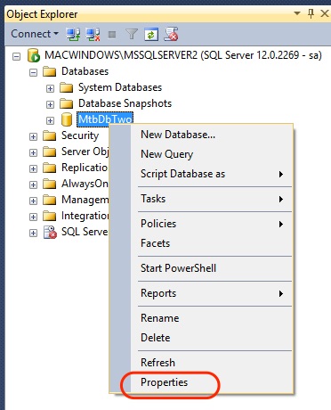331x410 pixels.
Task: Open the Reports submenu
Action: (x=212, y=293)
